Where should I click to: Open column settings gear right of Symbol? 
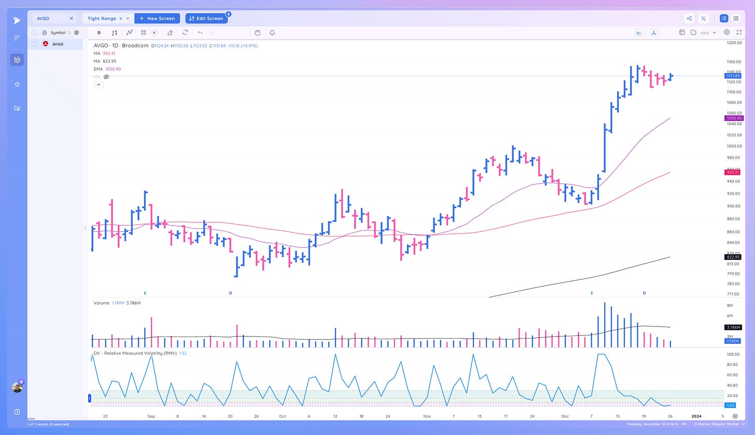(76, 33)
